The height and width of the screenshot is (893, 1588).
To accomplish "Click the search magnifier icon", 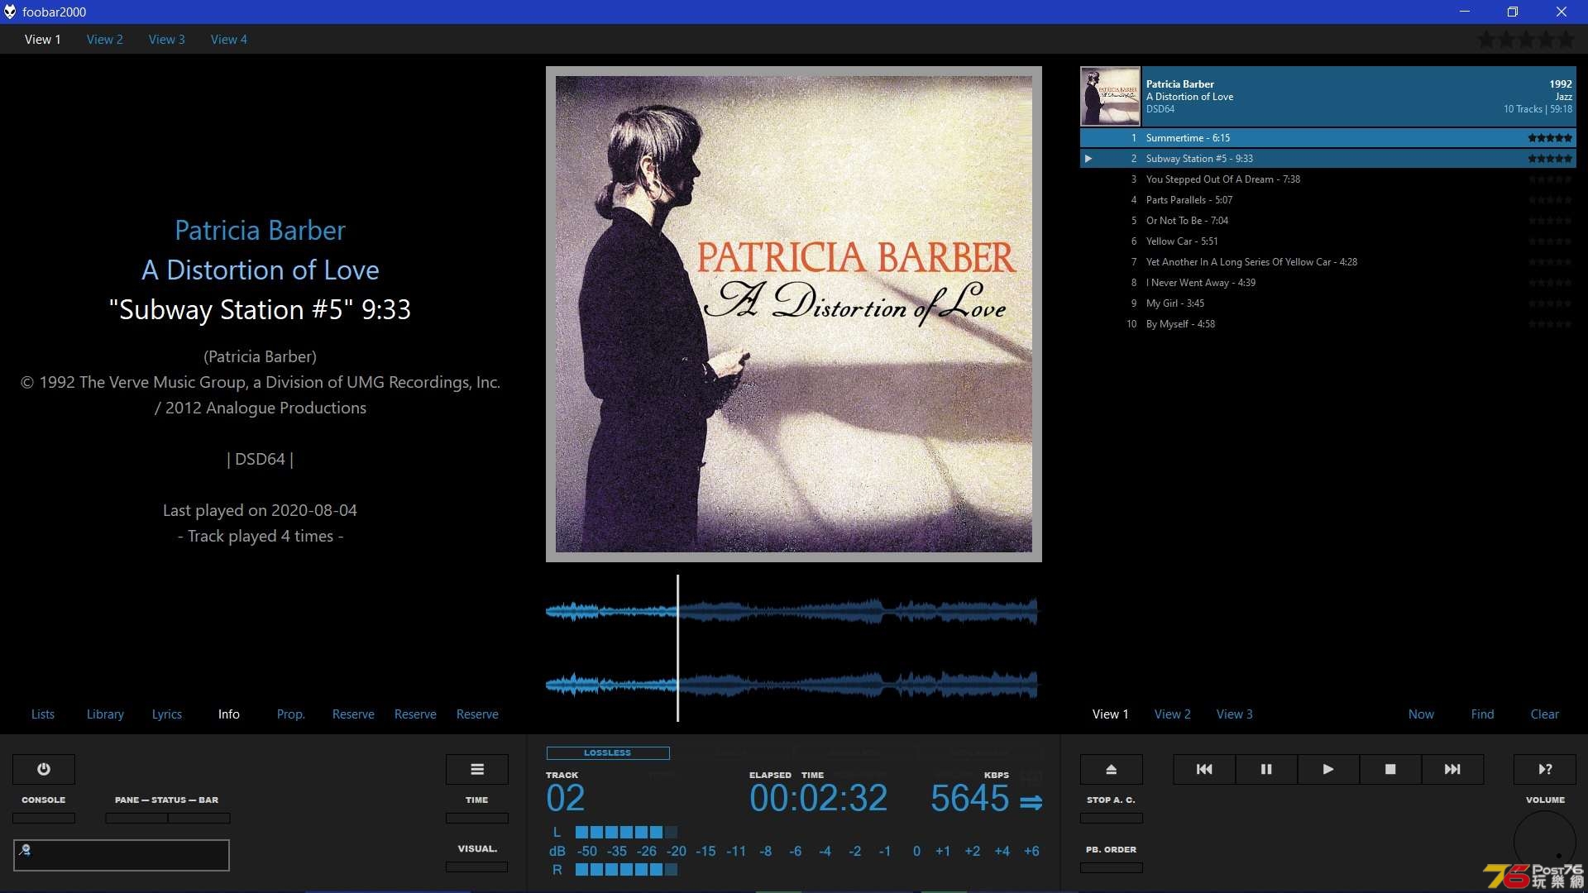I will (x=25, y=849).
